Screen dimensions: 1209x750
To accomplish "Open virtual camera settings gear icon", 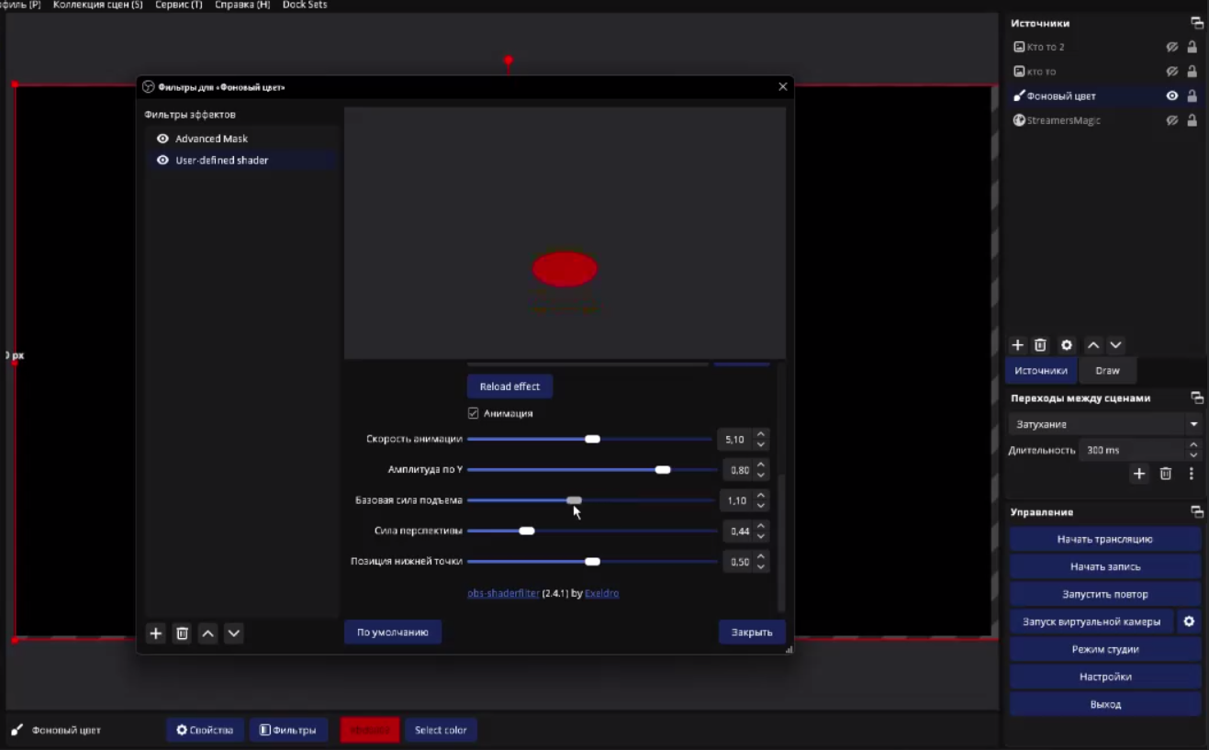I will [1189, 621].
